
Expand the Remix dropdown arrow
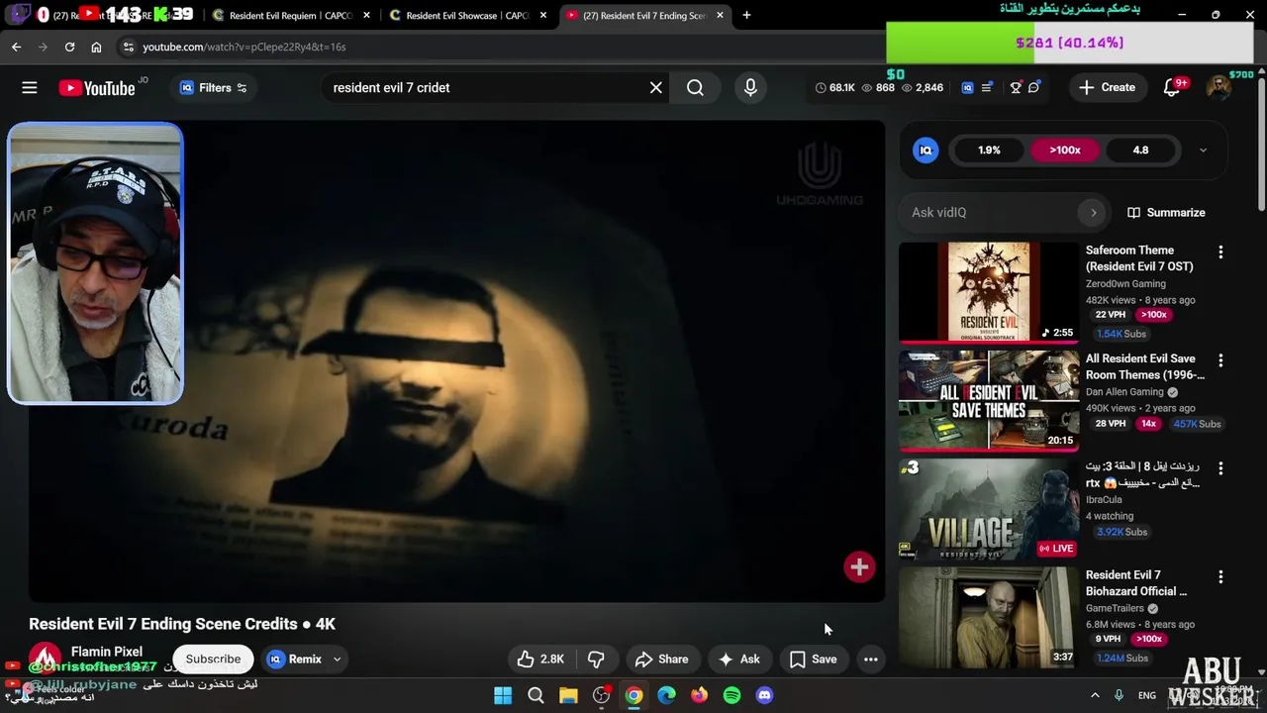click(337, 660)
